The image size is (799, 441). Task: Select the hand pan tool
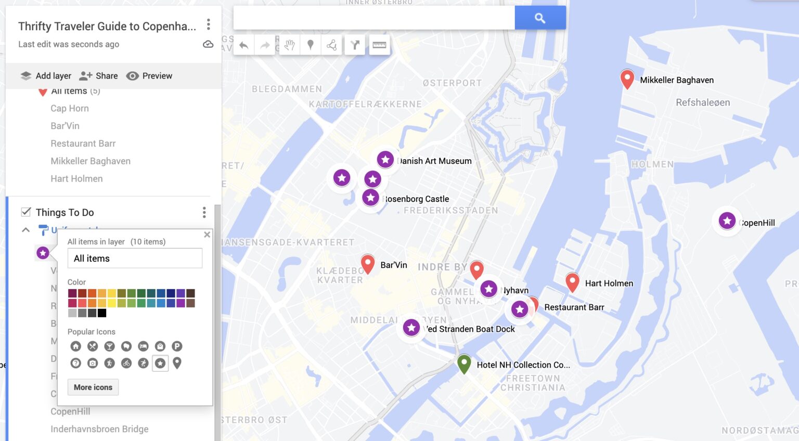[x=289, y=45]
